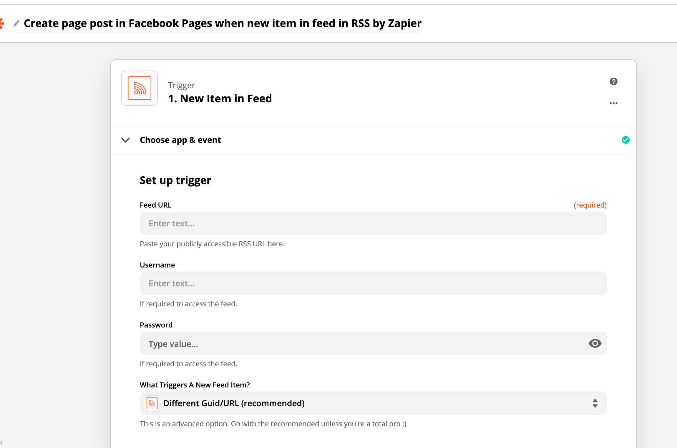Focus the Feed URL text field
677x448 pixels.
[x=373, y=223]
